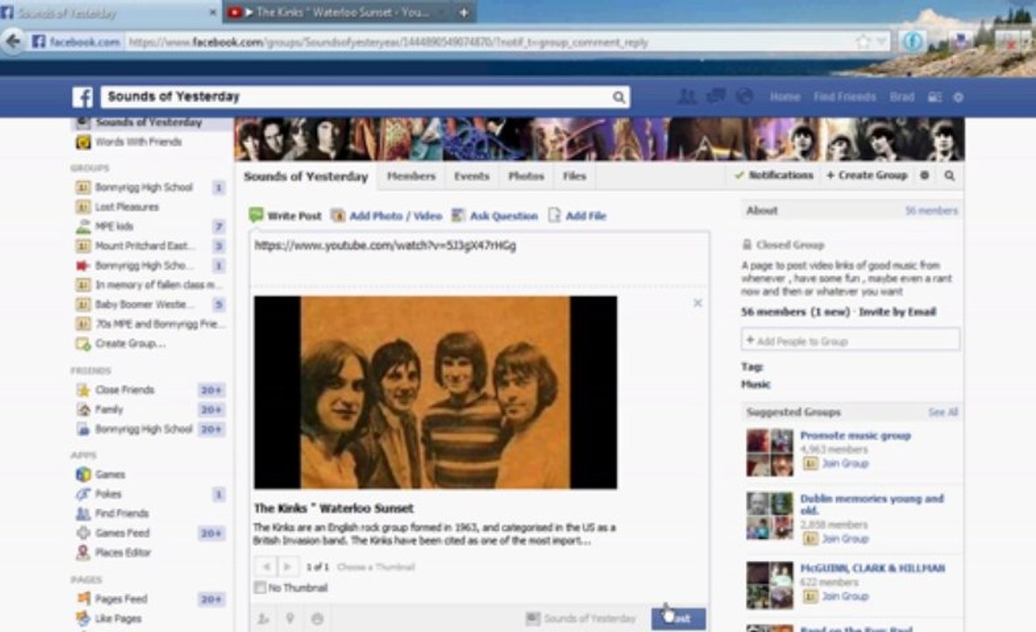Click the browser back arrow
This screenshot has height=632, width=1036.
coord(12,42)
